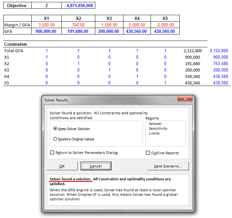Viewport: 232px width, 218px height.
Task: Select the X5 margin cell -2,000.00
Action: point(165,25)
